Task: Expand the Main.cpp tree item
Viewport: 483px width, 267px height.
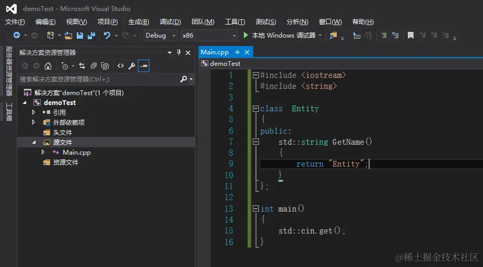Action: 43,152
